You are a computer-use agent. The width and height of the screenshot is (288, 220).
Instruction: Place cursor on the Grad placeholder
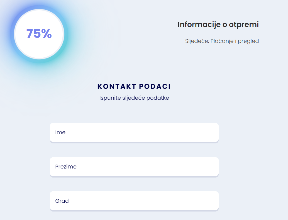62,201
